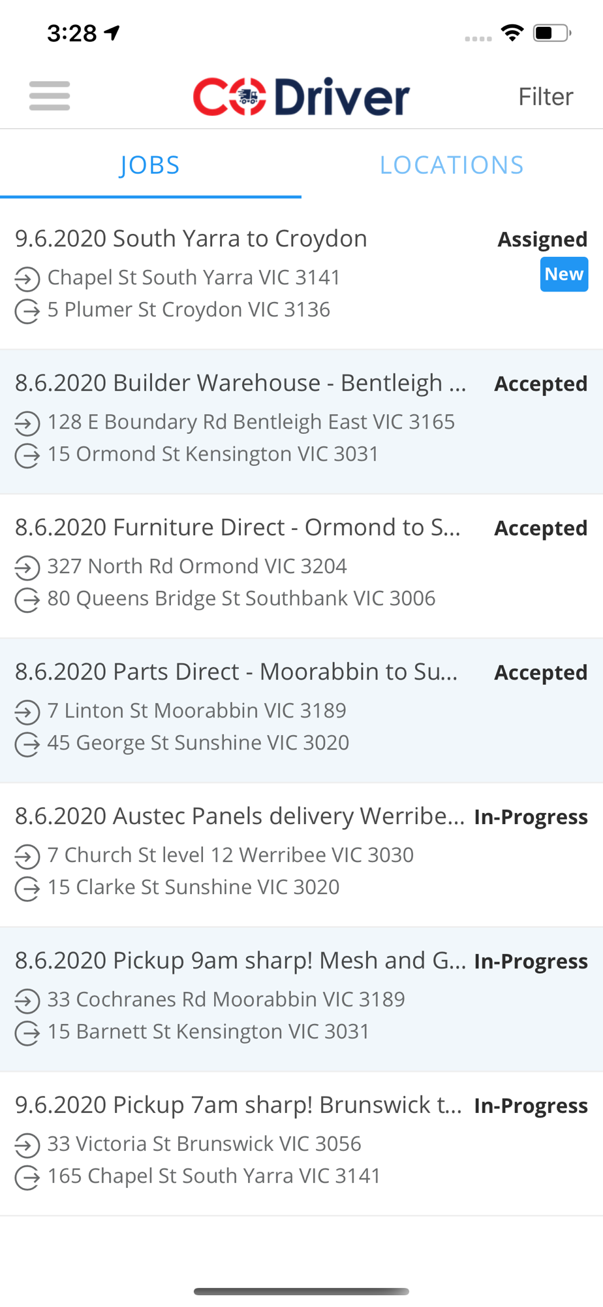This screenshot has width=603, height=1307.
Task: Tap the location arrow in status bar
Action: tap(113, 33)
